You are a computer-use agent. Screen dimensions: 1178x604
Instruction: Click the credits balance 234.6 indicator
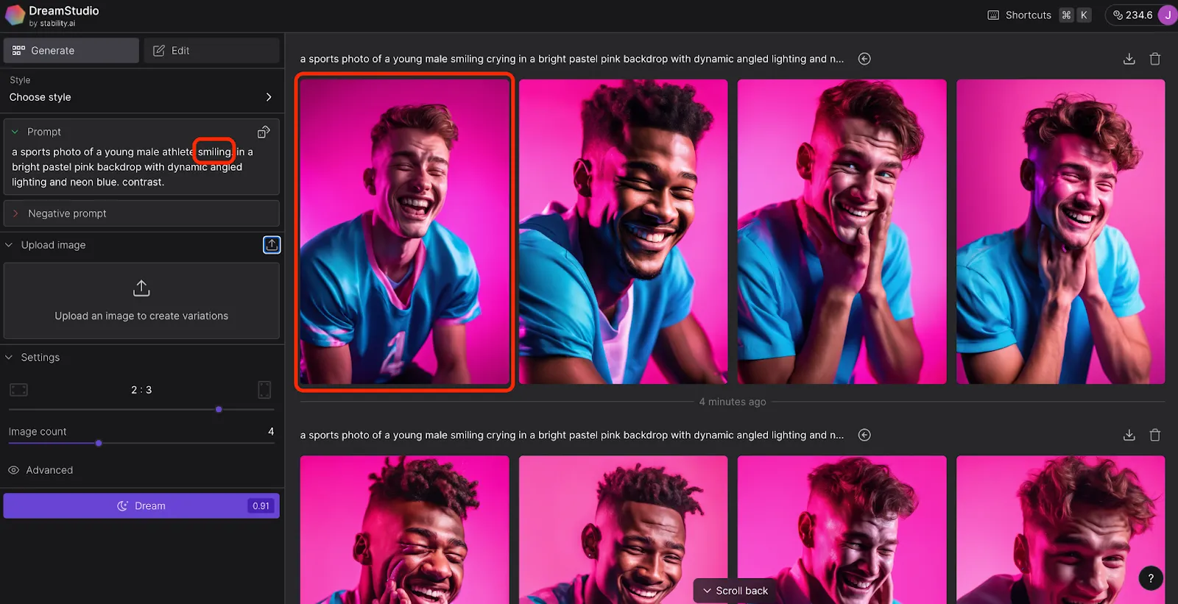[x=1132, y=15]
